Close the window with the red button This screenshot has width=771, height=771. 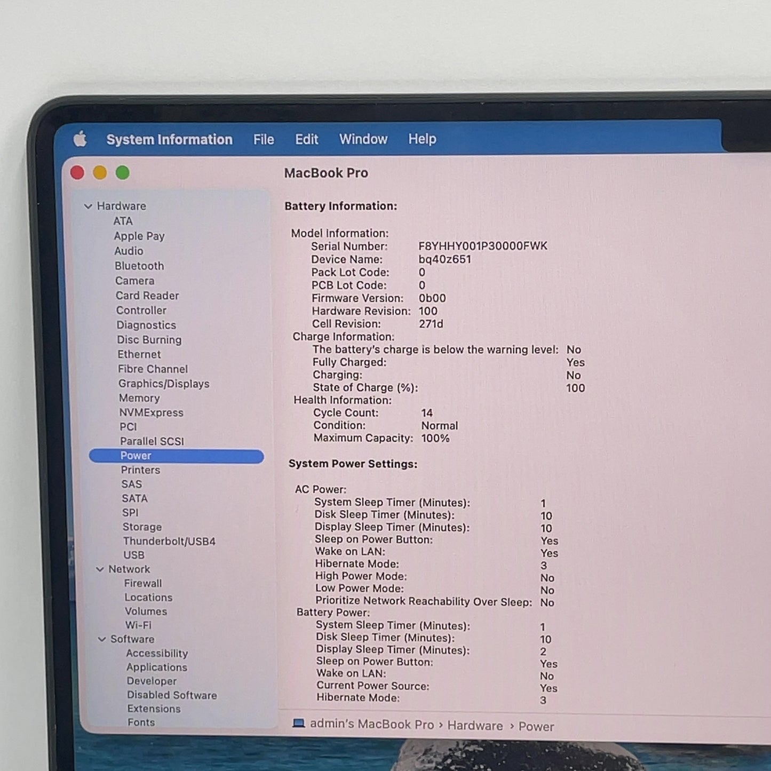tap(77, 172)
